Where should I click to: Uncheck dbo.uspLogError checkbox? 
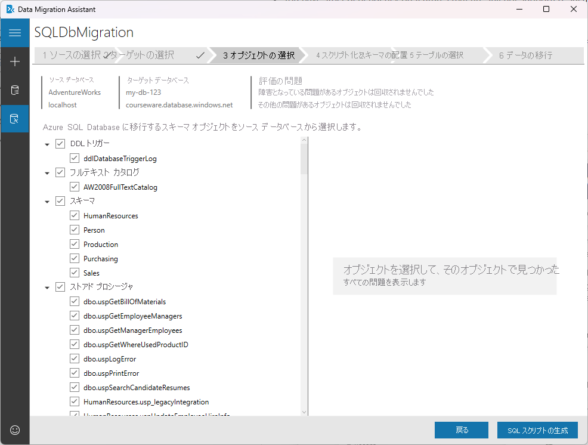[x=75, y=359]
